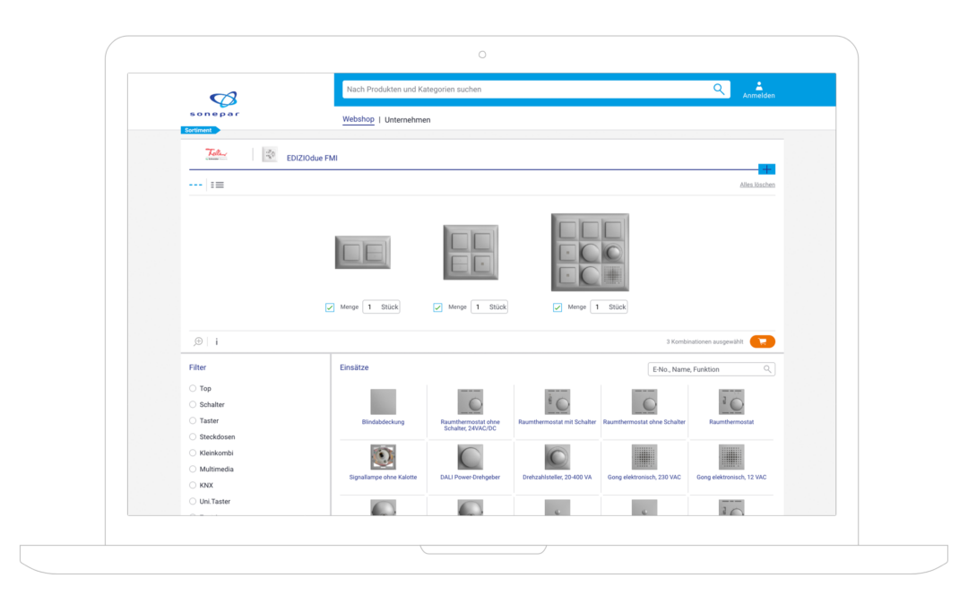This screenshot has height=604, width=968.
Task: Click the zoom-in magnifier icon below the combinations
Action: click(198, 341)
